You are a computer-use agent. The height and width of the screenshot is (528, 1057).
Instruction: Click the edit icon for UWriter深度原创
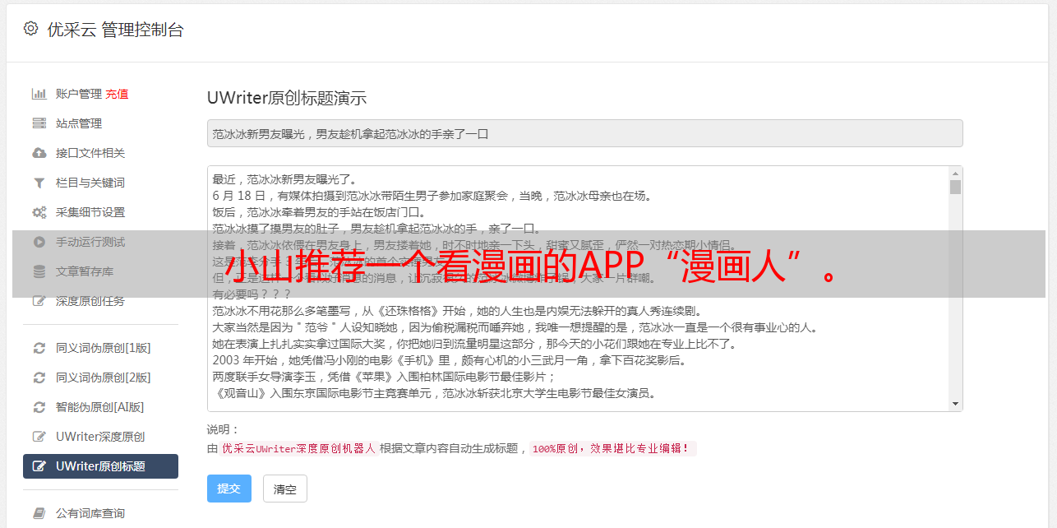pyautogui.click(x=39, y=437)
